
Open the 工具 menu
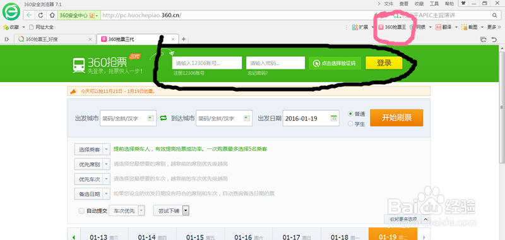434,4
